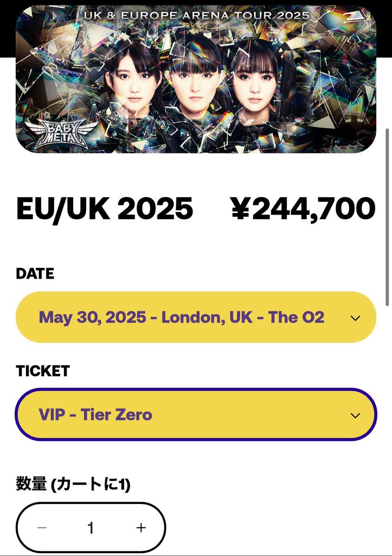Click the chevron arrow in the TICKET selector
The height and width of the screenshot is (556, 392).
[x=355, y=415]
